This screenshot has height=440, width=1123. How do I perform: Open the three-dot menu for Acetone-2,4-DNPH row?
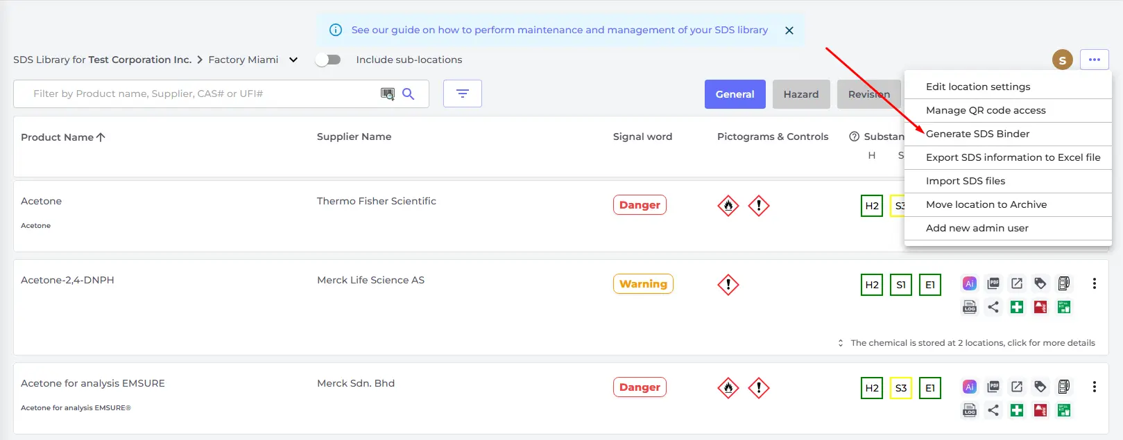(x=1095, y=283)
